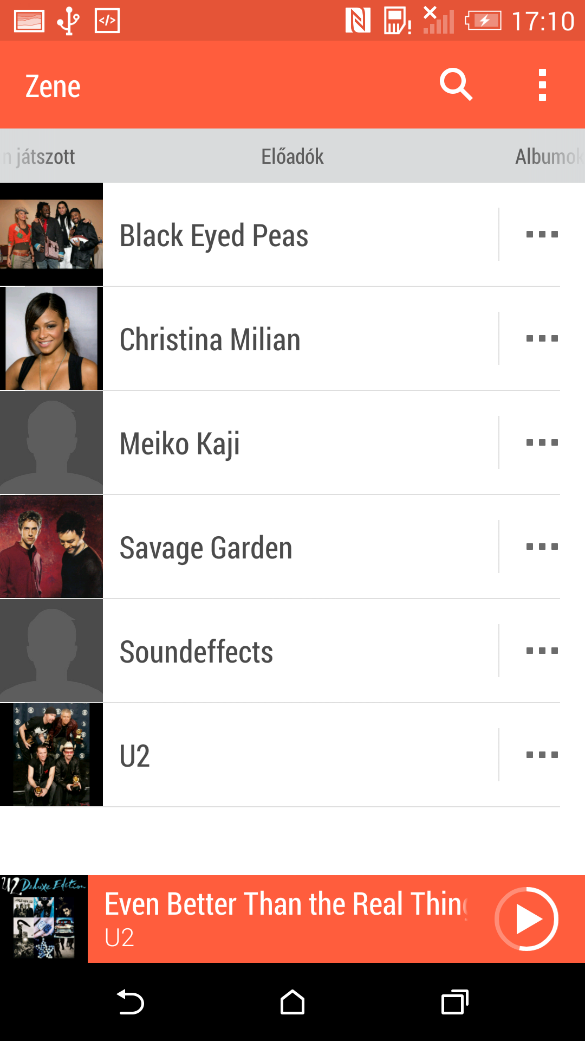The image size is (585, 1041).
Task: Tap the U2 band photo thumbnail
Action: pos(51,755)
